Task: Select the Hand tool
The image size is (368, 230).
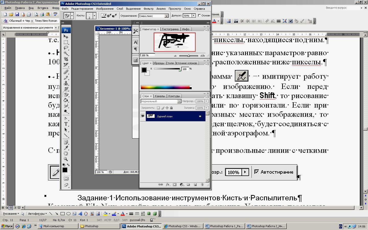Action: (x=66, y=153)
